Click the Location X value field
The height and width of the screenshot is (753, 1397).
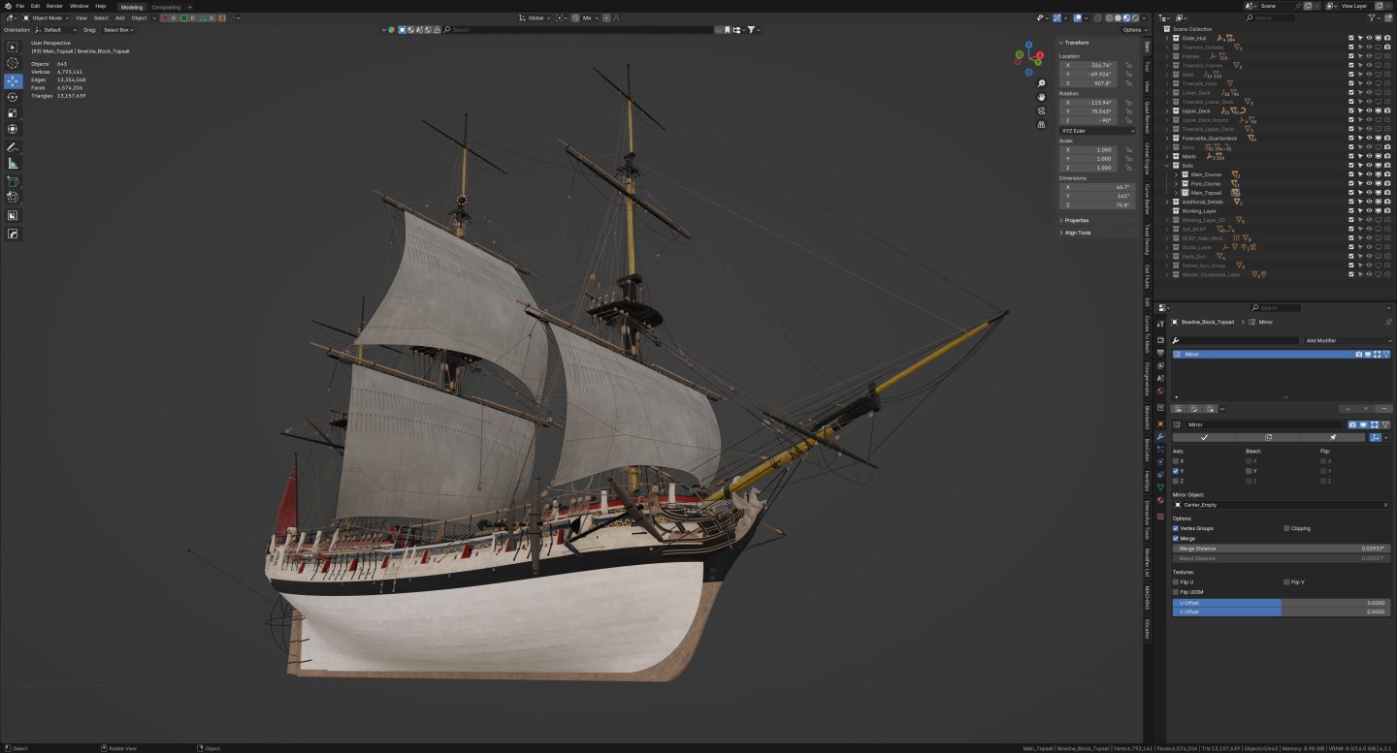[1088, 65]
